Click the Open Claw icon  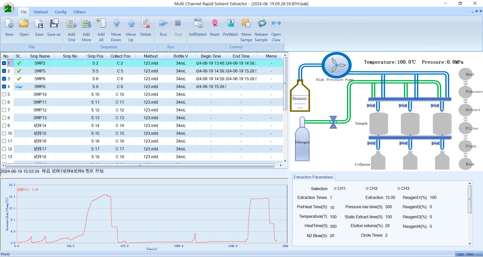(x=276, y=23)
